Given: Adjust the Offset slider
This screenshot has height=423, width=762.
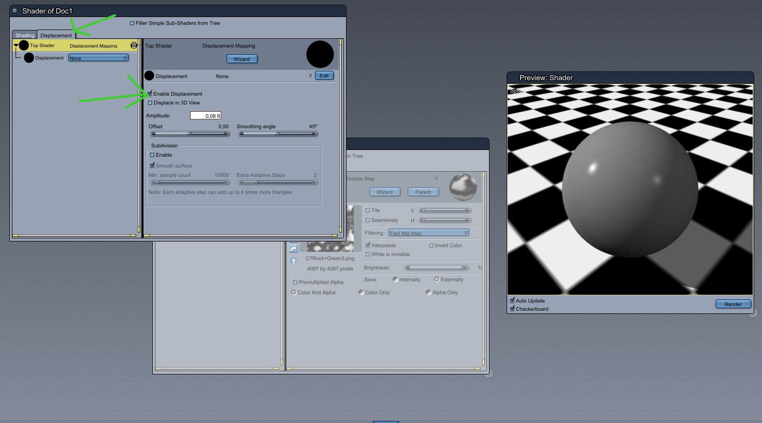Looking at the screenshot, I should pos(190,134).
